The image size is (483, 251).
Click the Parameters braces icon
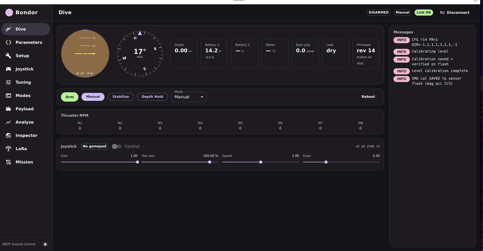point(8,42)
